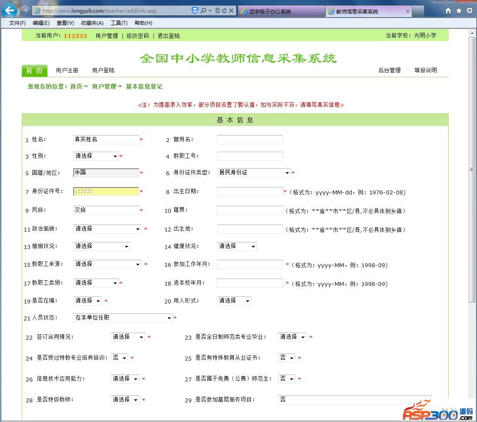Click the security shield icon in address bar

click(x=195, y=10)
